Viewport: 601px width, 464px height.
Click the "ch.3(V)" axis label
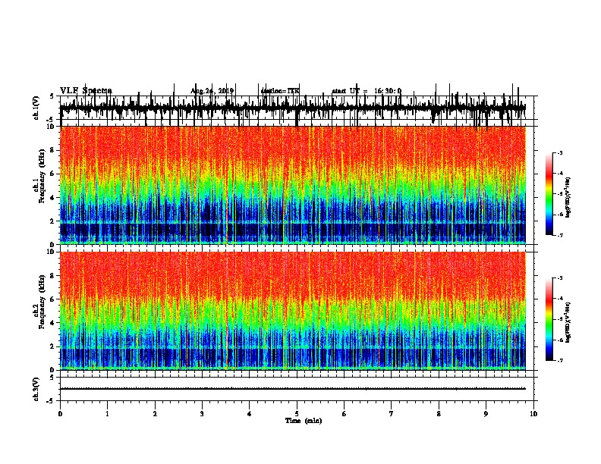coord(36,389)
